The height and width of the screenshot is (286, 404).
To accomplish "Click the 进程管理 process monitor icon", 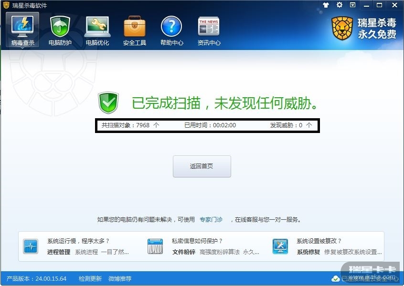I will [x=31, y=246].
